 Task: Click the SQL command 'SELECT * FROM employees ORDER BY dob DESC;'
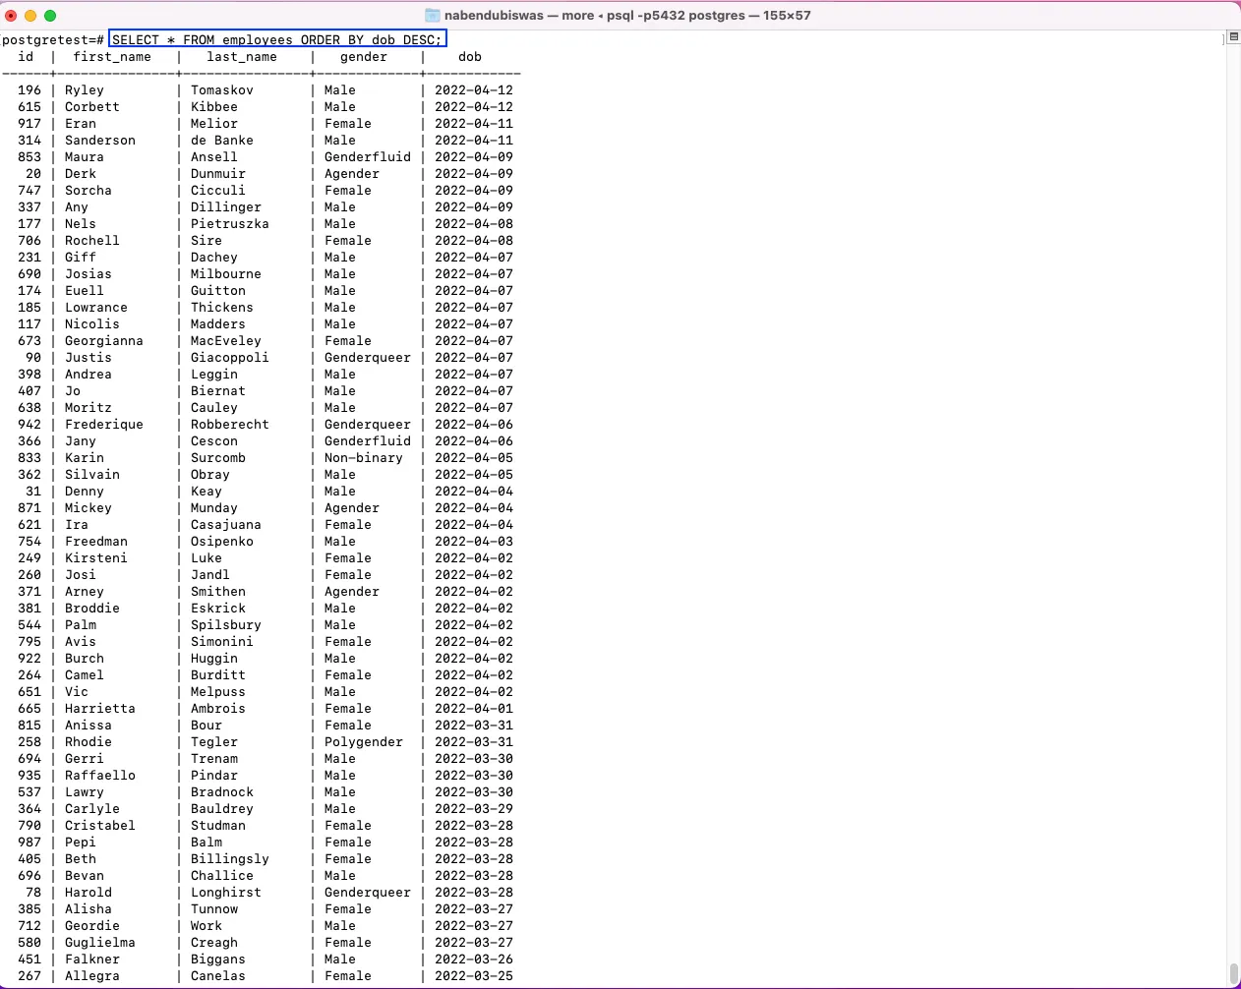click(277, 39)
